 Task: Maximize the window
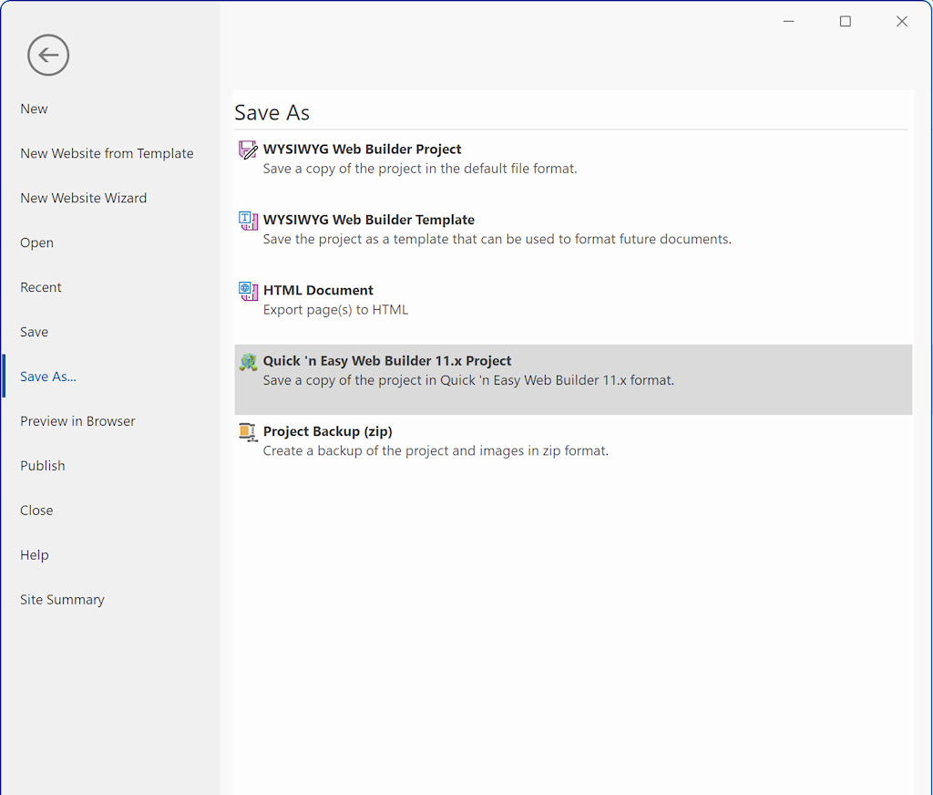pyautogui.click(x=846, y=22)
